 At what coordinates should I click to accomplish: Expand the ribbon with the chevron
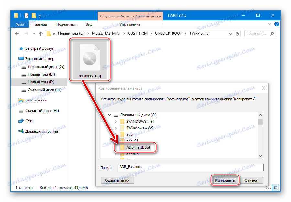[x=269, y=24]
